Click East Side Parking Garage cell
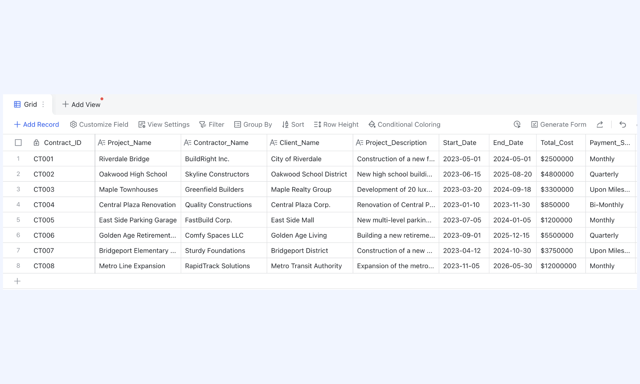 click(138, 220)
